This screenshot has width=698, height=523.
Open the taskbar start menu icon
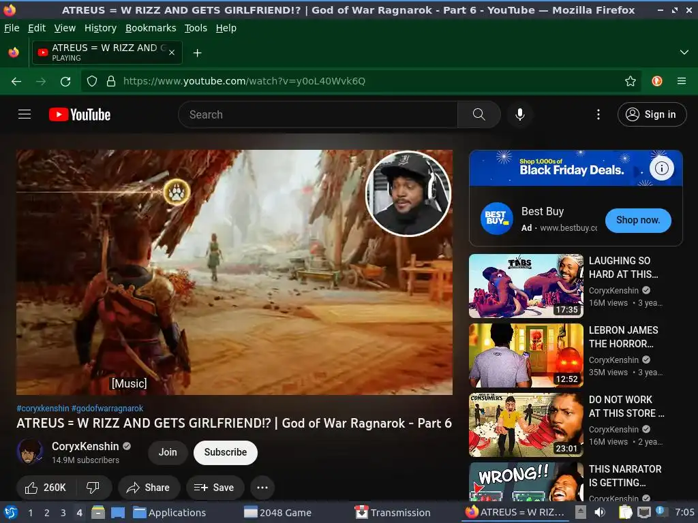11,512
